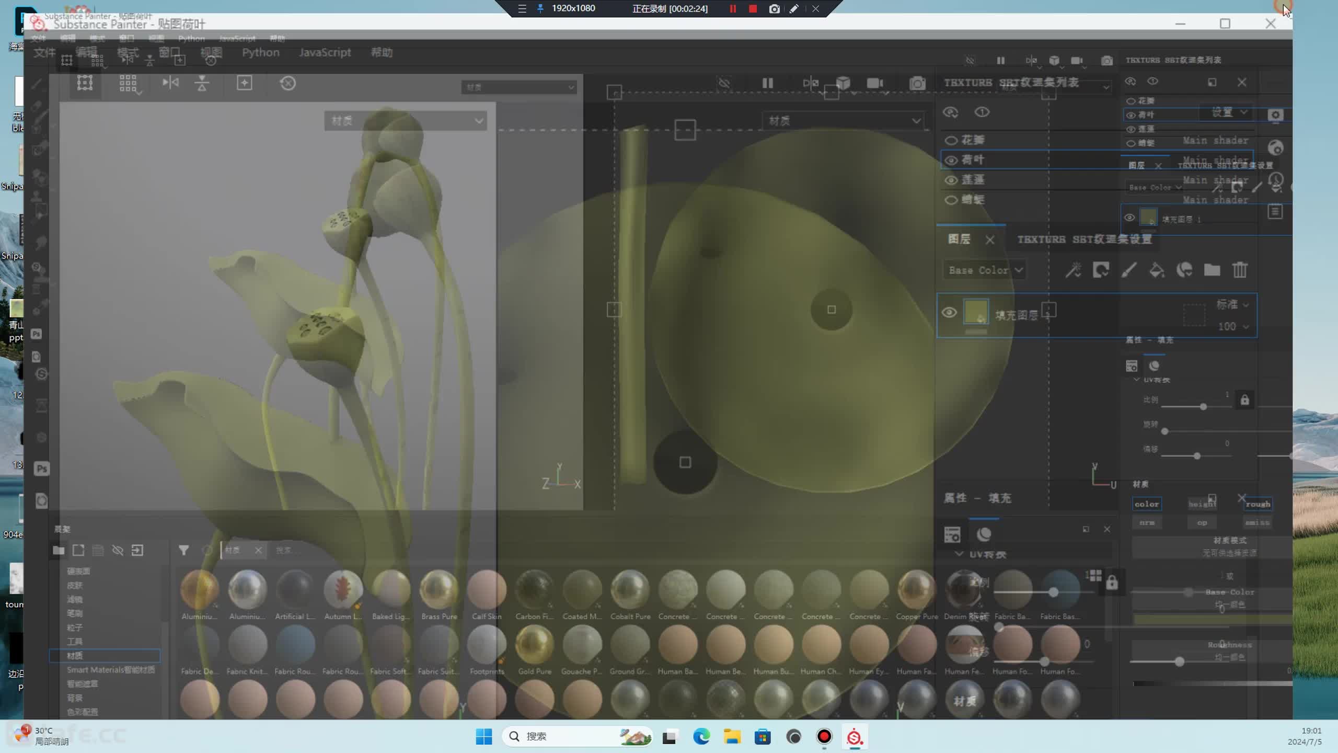1338x753 pixels.
Task: Click the shelf hidden-eye icon
Action: pos(118,550)
